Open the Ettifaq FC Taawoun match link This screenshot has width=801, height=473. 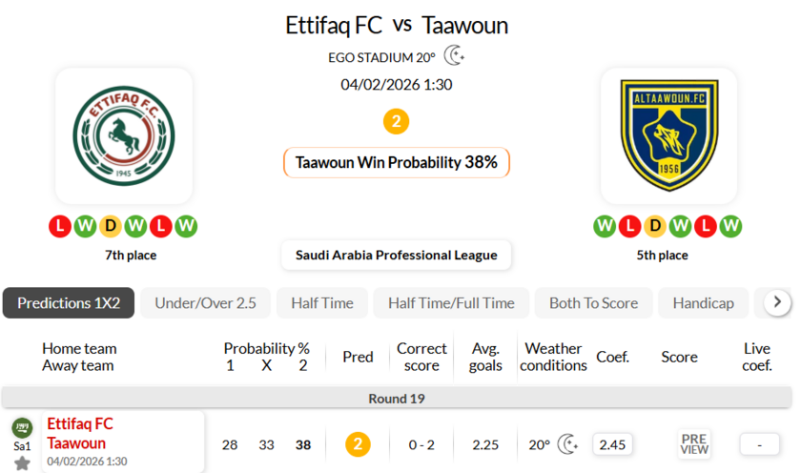80,433
